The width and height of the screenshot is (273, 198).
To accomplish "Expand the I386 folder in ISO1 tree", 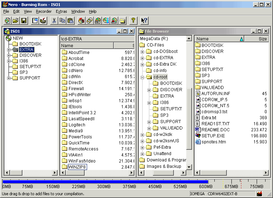I will click(9, 61).
